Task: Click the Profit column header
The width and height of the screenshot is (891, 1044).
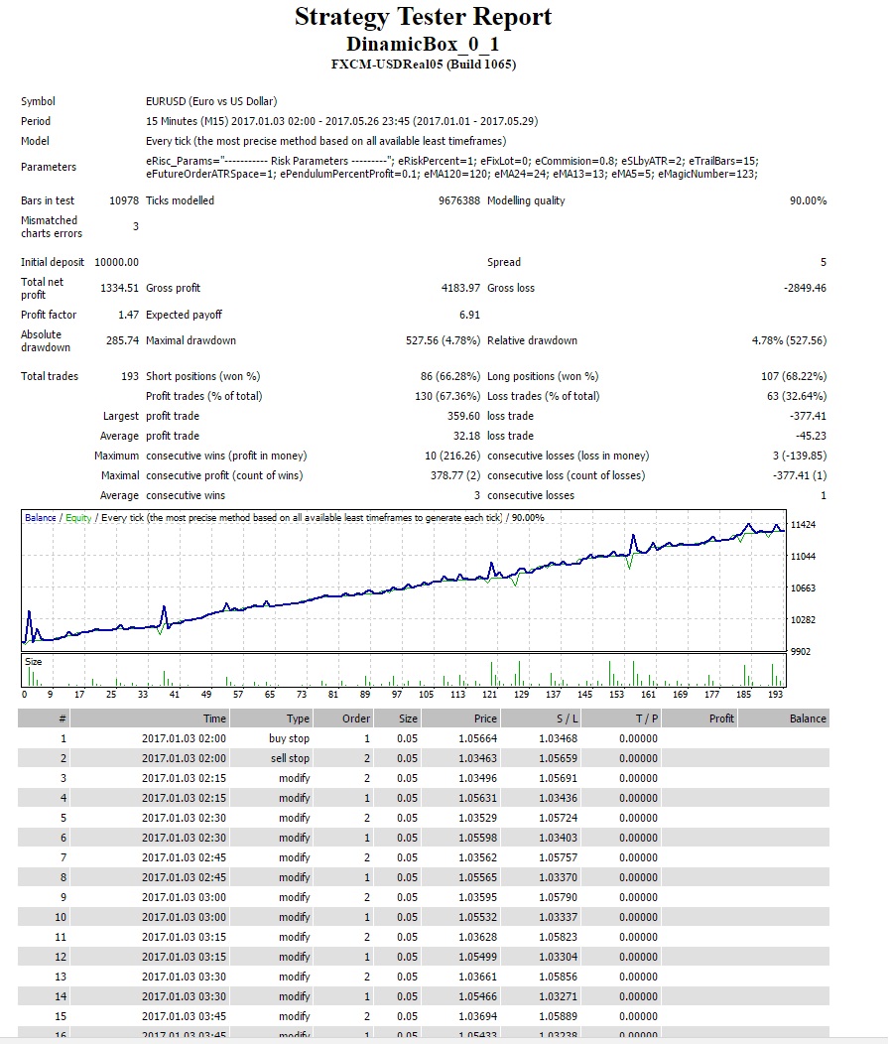Action: pos(700,718)
